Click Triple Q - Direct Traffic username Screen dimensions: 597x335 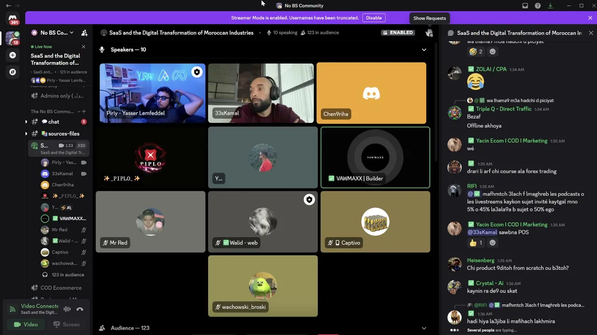504,109
